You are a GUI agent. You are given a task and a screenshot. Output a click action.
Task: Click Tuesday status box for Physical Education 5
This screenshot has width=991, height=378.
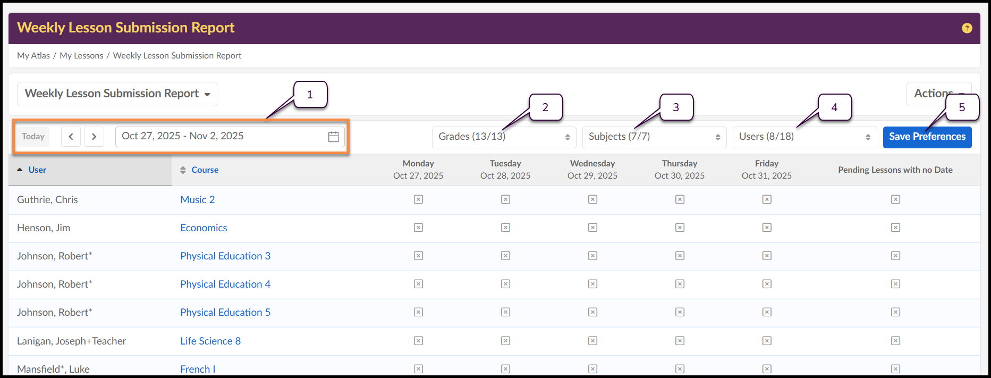coord(505,312)
